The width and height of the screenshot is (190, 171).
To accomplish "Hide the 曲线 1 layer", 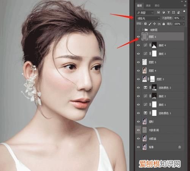I will click(x=138, y=104).
